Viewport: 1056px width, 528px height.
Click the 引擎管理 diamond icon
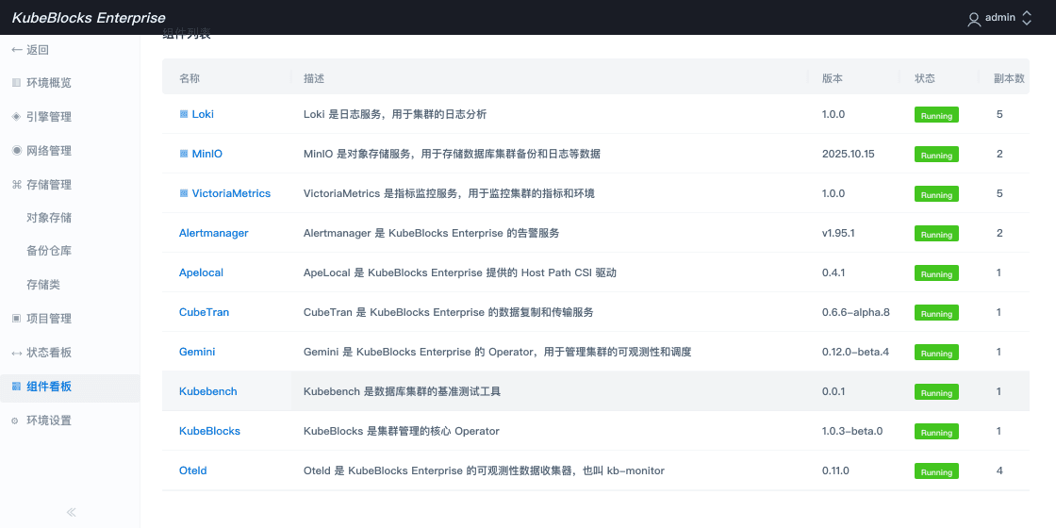tap(16, 117)
